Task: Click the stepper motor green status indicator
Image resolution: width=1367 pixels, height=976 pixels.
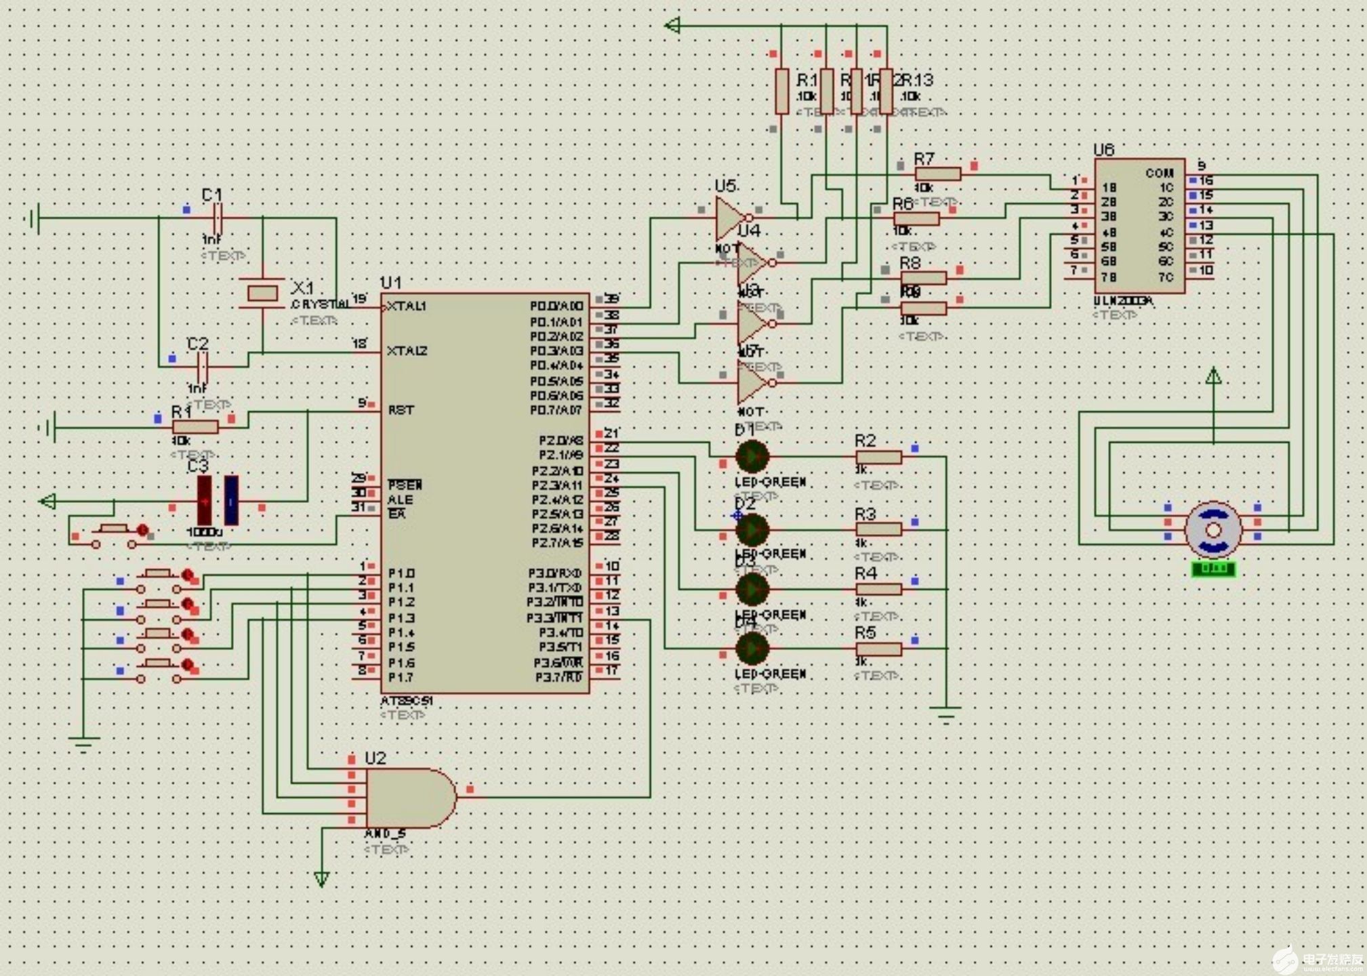Action: pos(1213,569)
